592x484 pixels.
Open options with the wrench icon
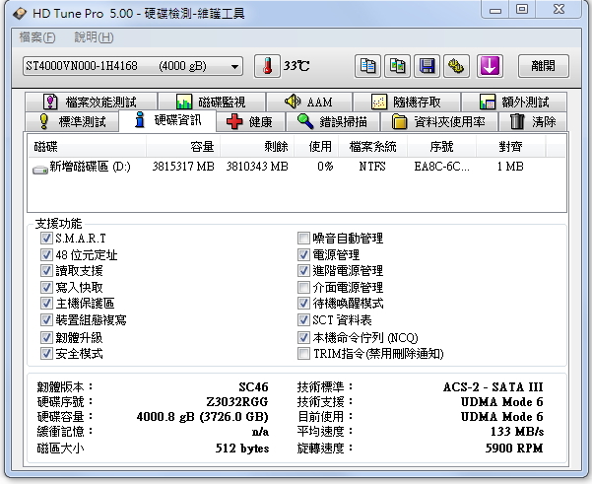point(456,66)
